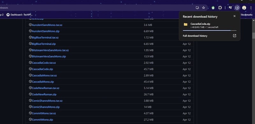Click the profile avatar icon

click(x=244, y=8)
